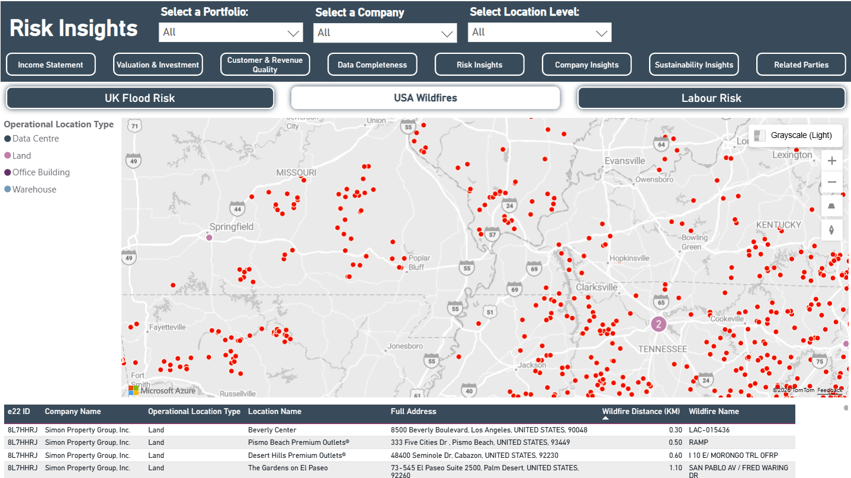The image size is (851, 478).
Task: Click the 1.10 wildfire distance value
Action: point(675,468)
